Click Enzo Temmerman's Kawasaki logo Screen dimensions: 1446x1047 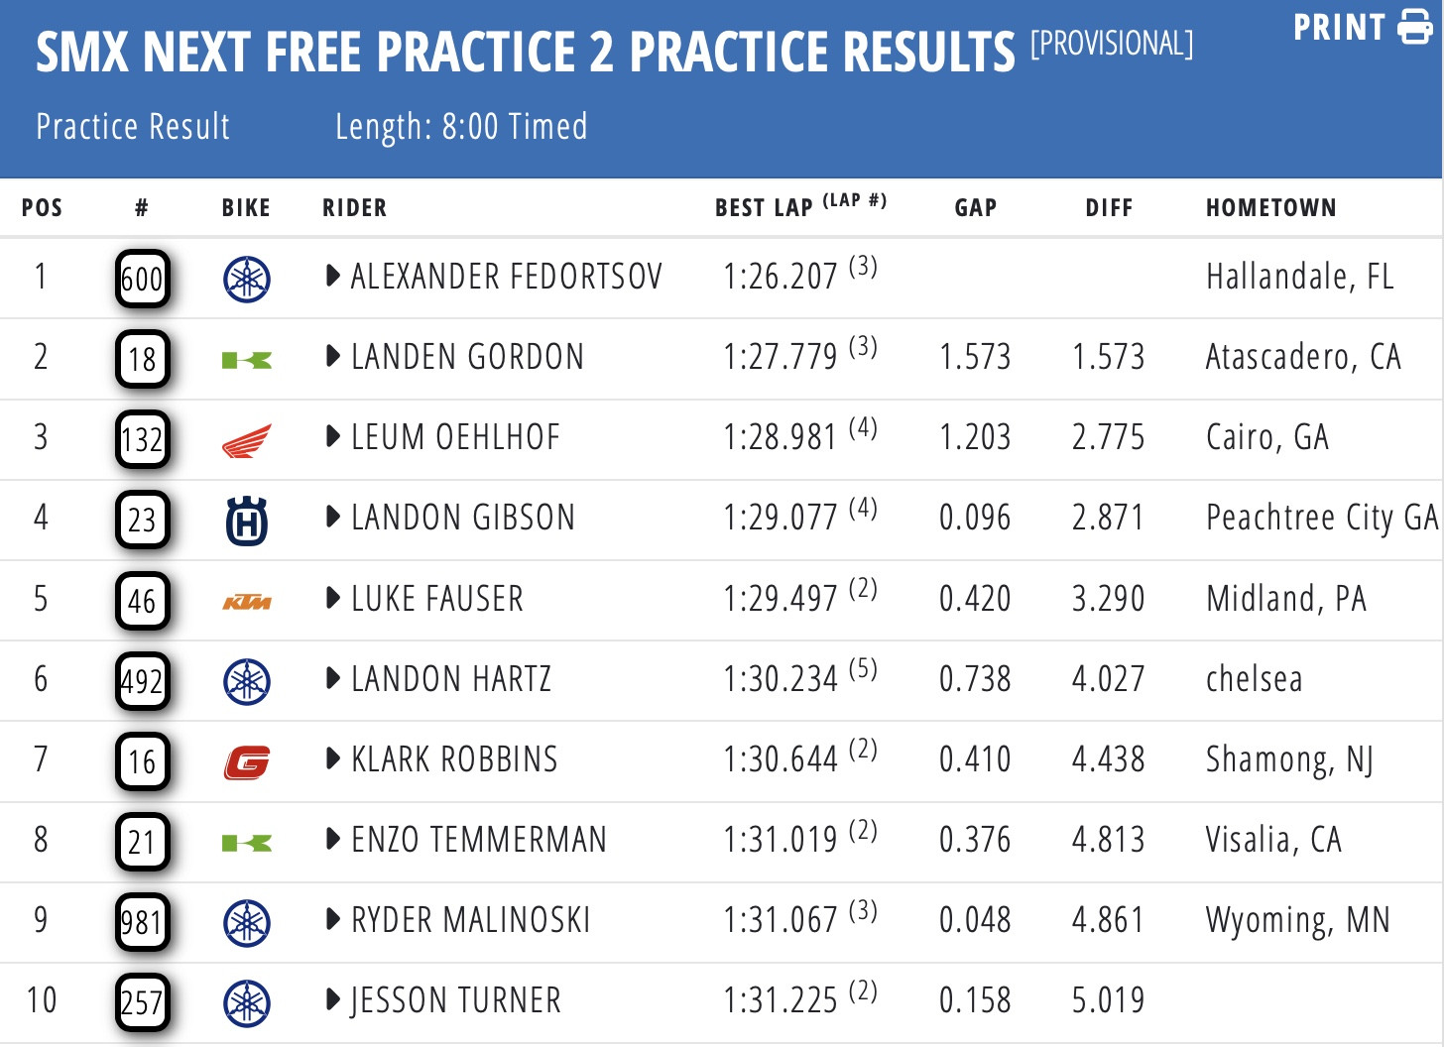pyautogui.click(x=247, y=843)
